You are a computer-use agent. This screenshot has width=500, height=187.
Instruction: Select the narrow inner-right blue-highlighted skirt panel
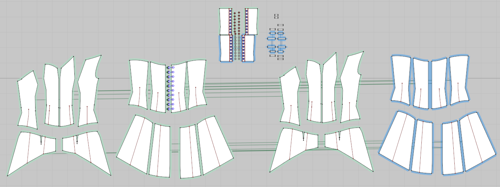point(452,148)
